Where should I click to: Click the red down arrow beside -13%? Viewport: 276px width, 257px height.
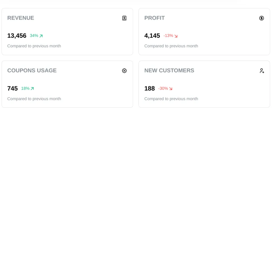[176, 36]
